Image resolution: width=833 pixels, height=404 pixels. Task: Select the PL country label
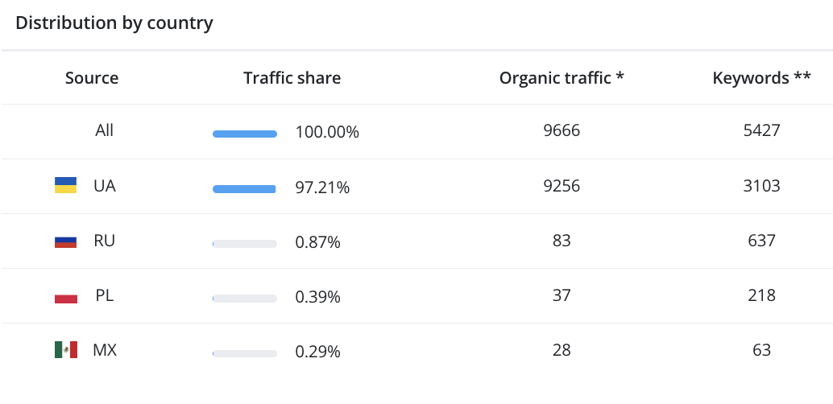tap(105, 295)
